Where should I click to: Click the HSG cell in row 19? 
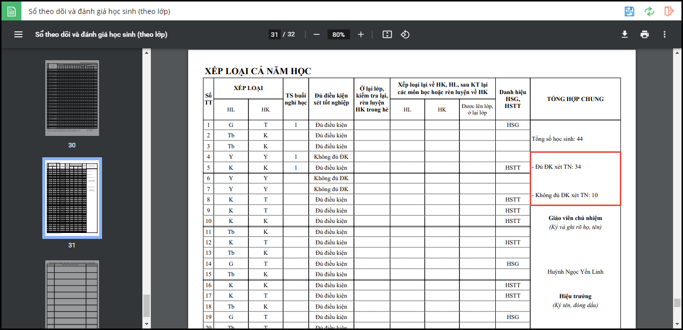[x=513, y=317]
